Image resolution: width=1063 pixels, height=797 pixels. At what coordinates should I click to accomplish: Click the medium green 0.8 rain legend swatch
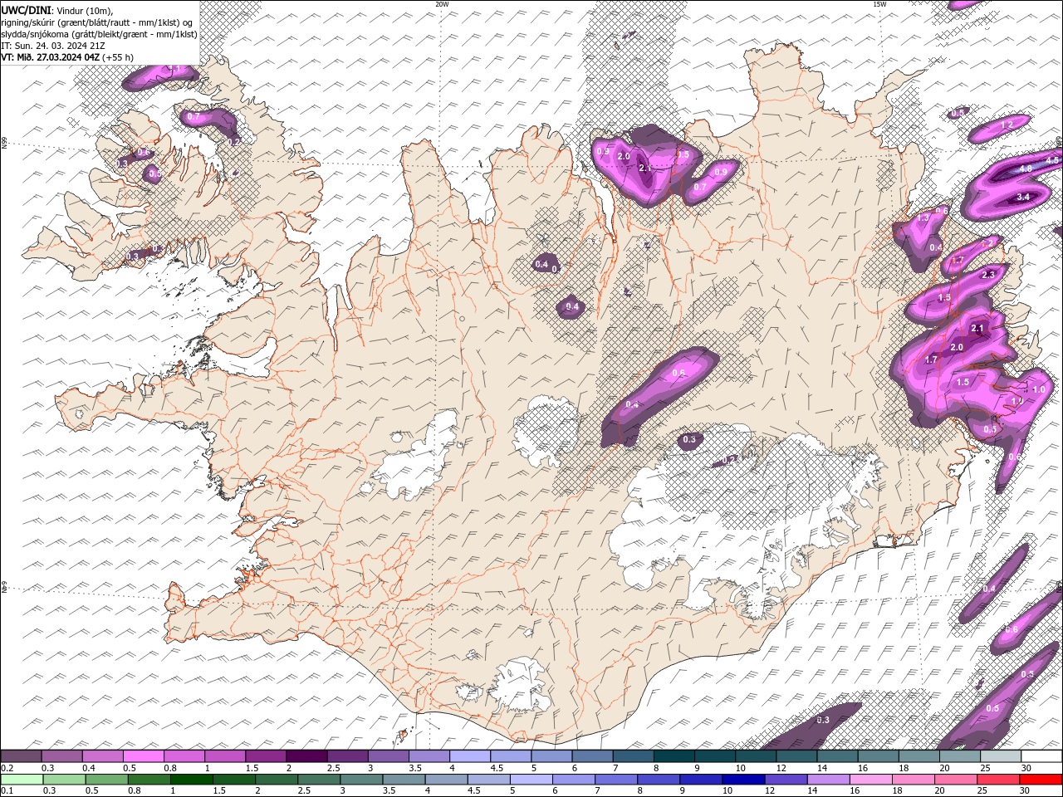tap(149, 779)
